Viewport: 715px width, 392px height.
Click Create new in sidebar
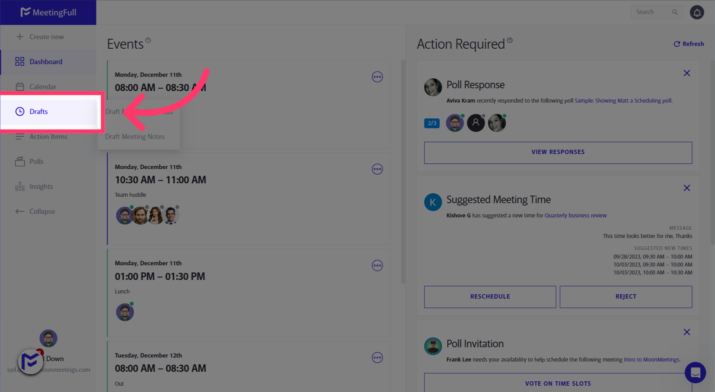point(48,37)
